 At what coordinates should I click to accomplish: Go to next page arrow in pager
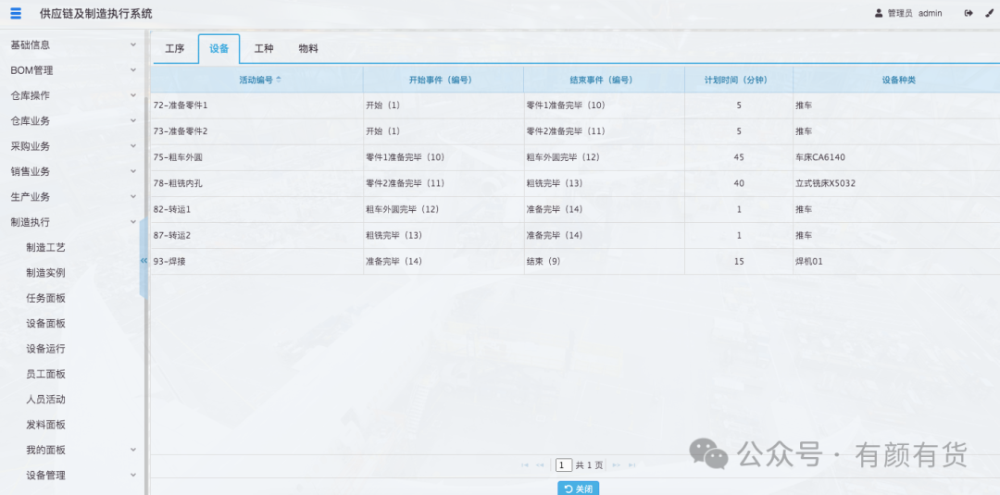coord(616,465)
